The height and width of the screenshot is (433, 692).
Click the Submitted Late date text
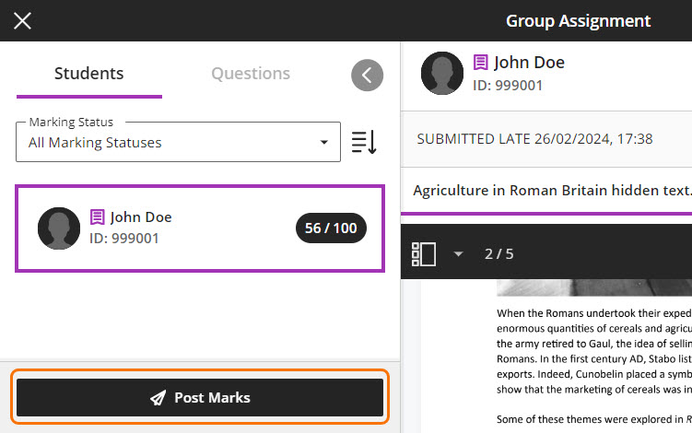click(534, 139)
